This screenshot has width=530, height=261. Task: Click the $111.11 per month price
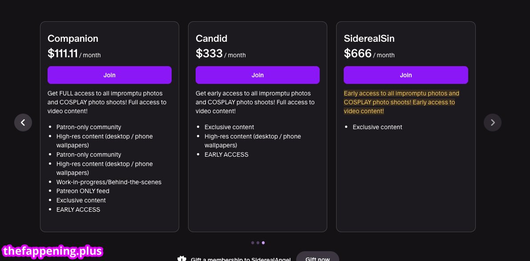(x=74, y=54)
